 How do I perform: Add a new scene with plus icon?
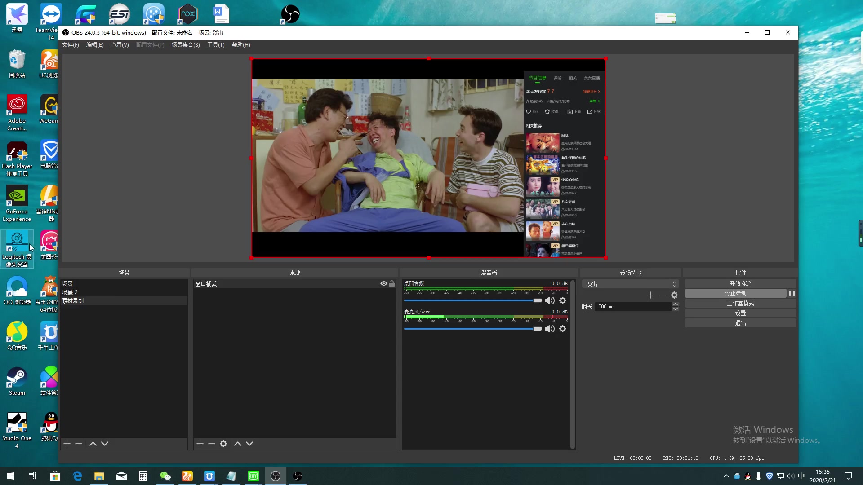coord(67,444)
